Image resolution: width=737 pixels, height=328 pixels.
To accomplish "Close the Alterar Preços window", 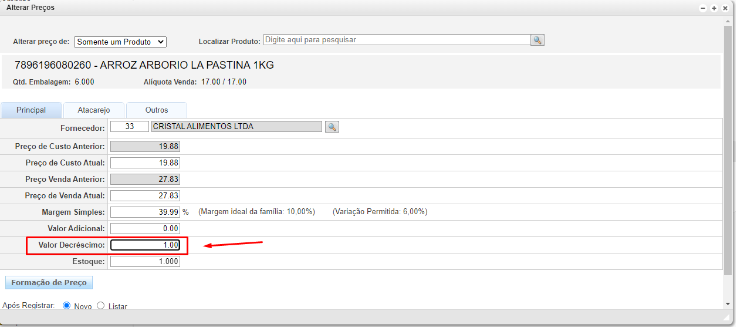I will point(725,8).
